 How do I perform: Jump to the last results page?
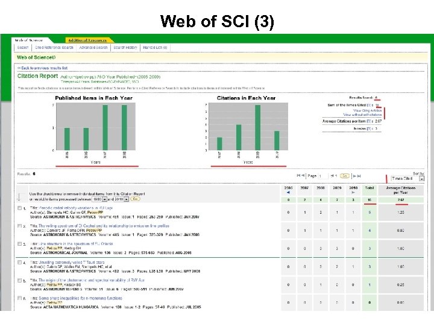pyautogui.click(x=359, y=176)
